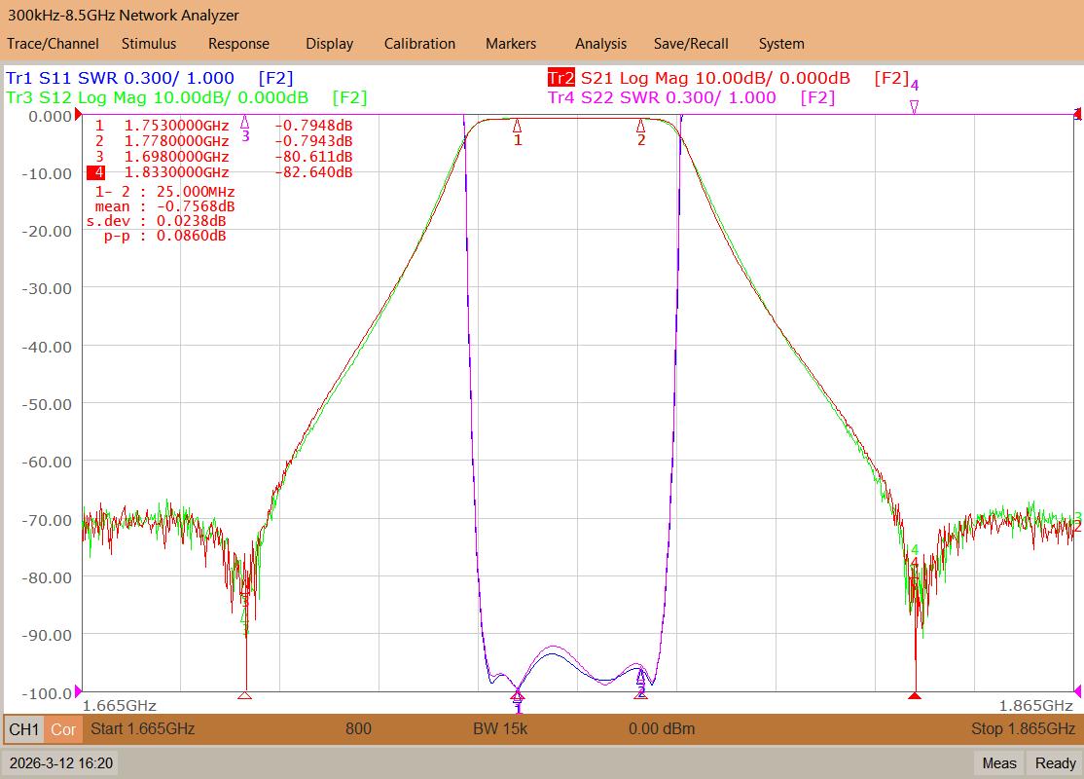Open the Save/Recall menu

pos(691,44)
